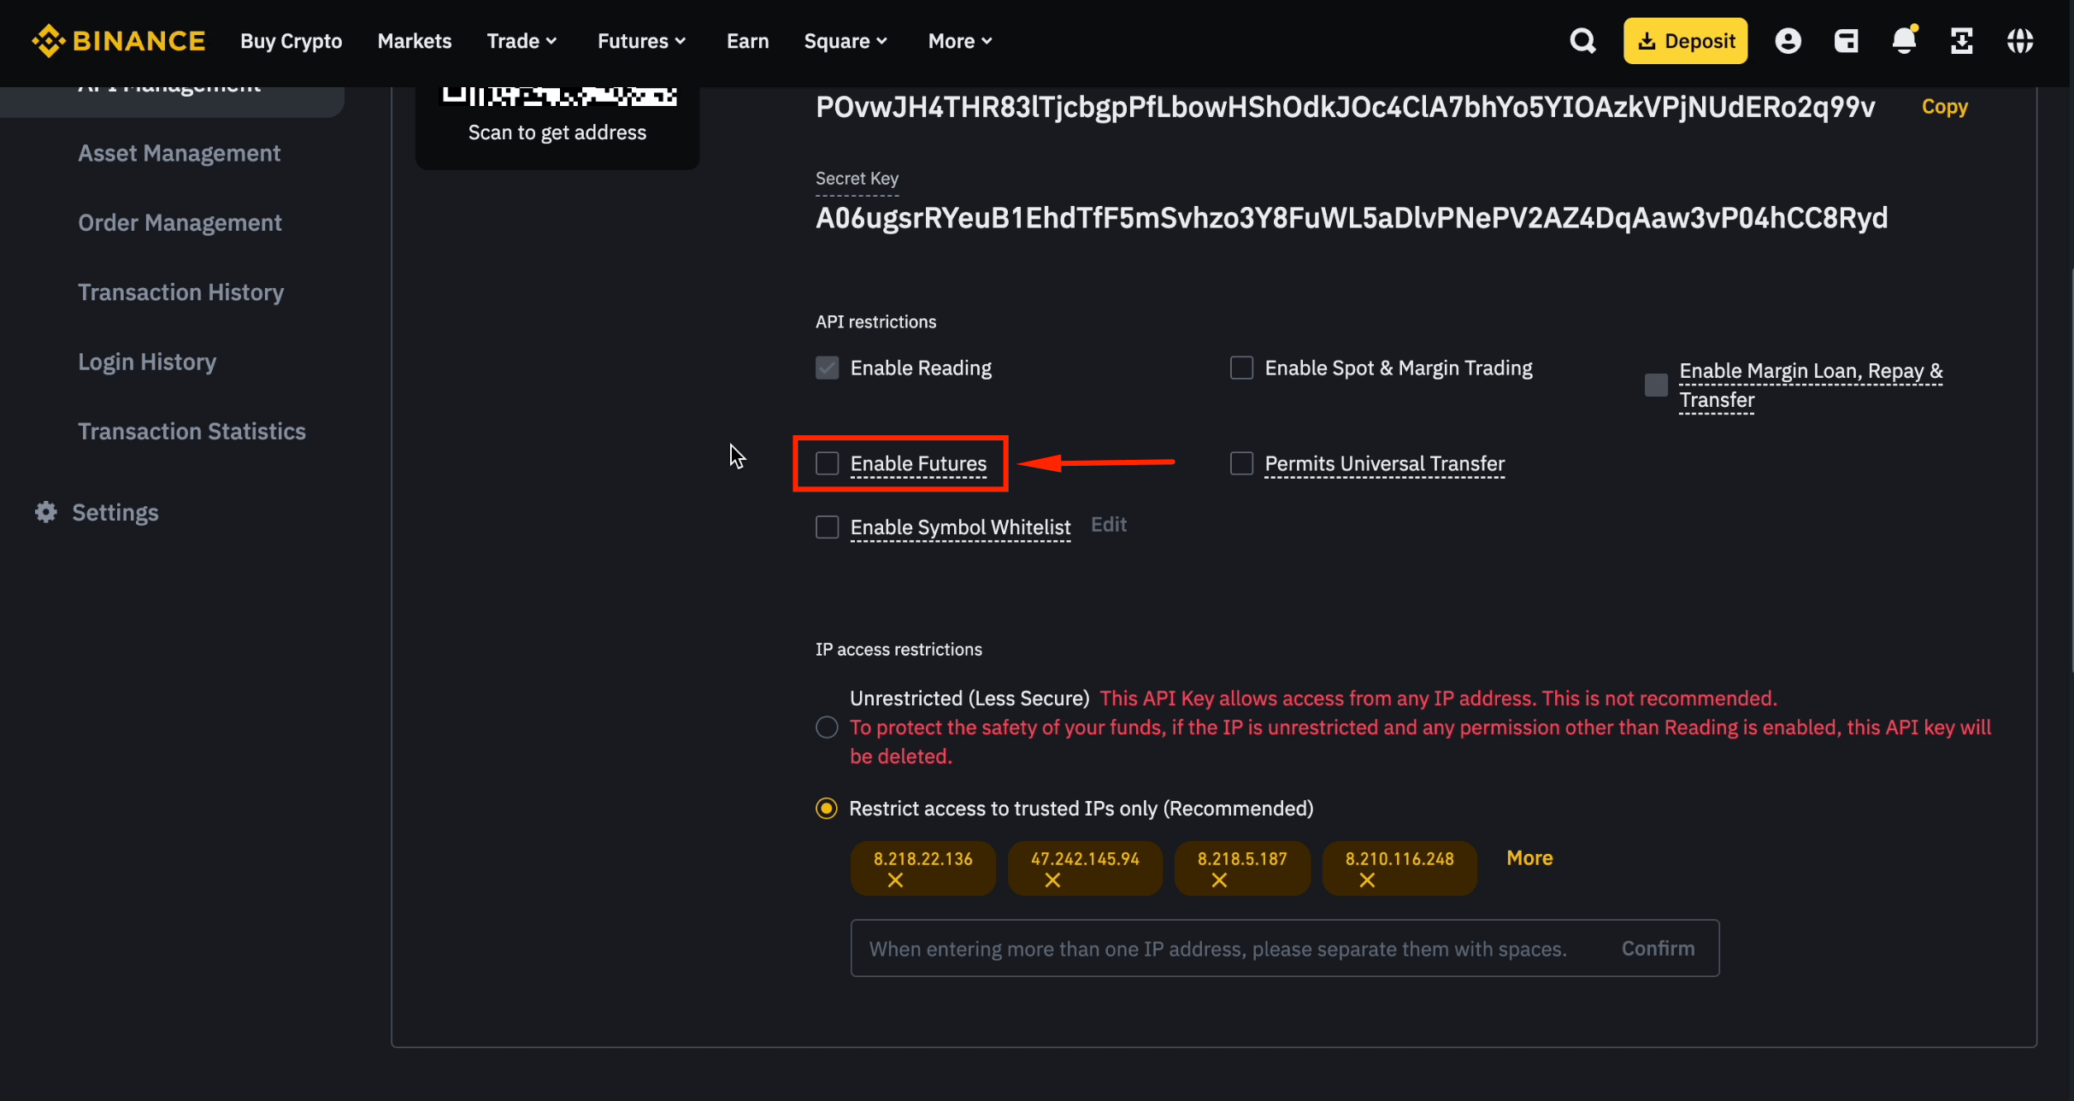Toggle Permits Universal Transfer checkbox
2074x1101 pixels.
tap(1241, 463)
